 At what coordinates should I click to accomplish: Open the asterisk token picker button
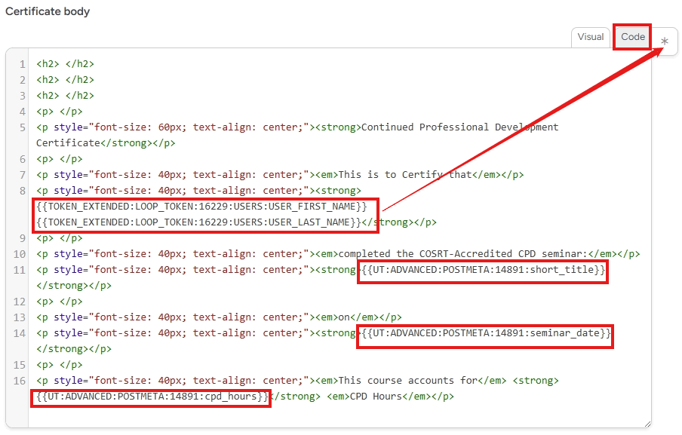click(664, 41)
